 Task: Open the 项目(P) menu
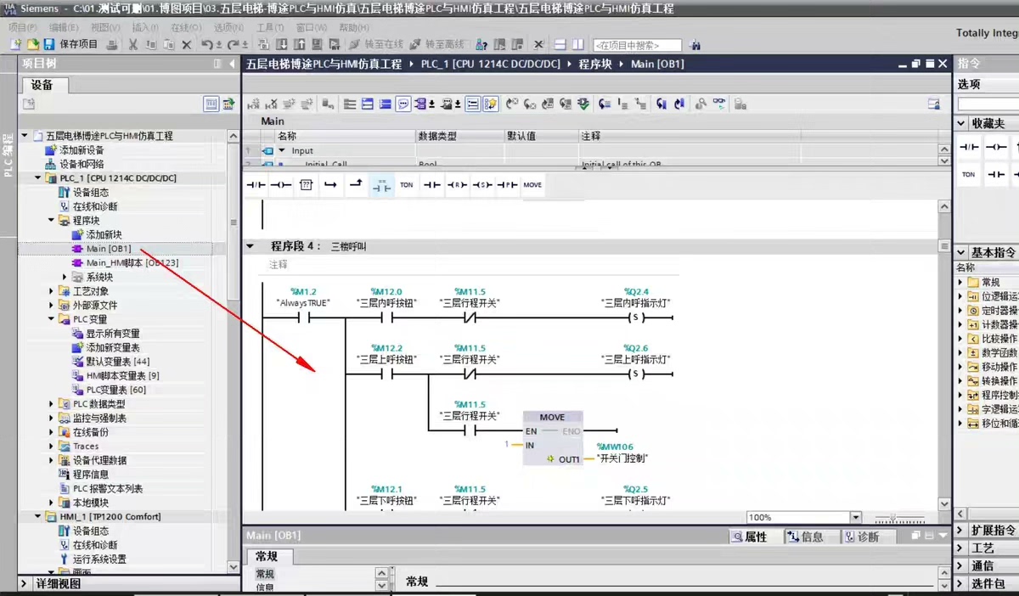[x=22, y=27]
